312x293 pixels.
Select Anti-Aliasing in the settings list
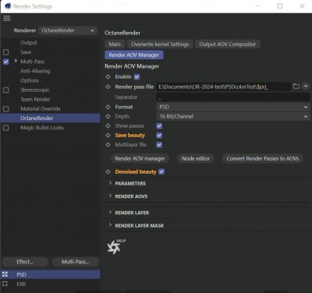[35, 71]
